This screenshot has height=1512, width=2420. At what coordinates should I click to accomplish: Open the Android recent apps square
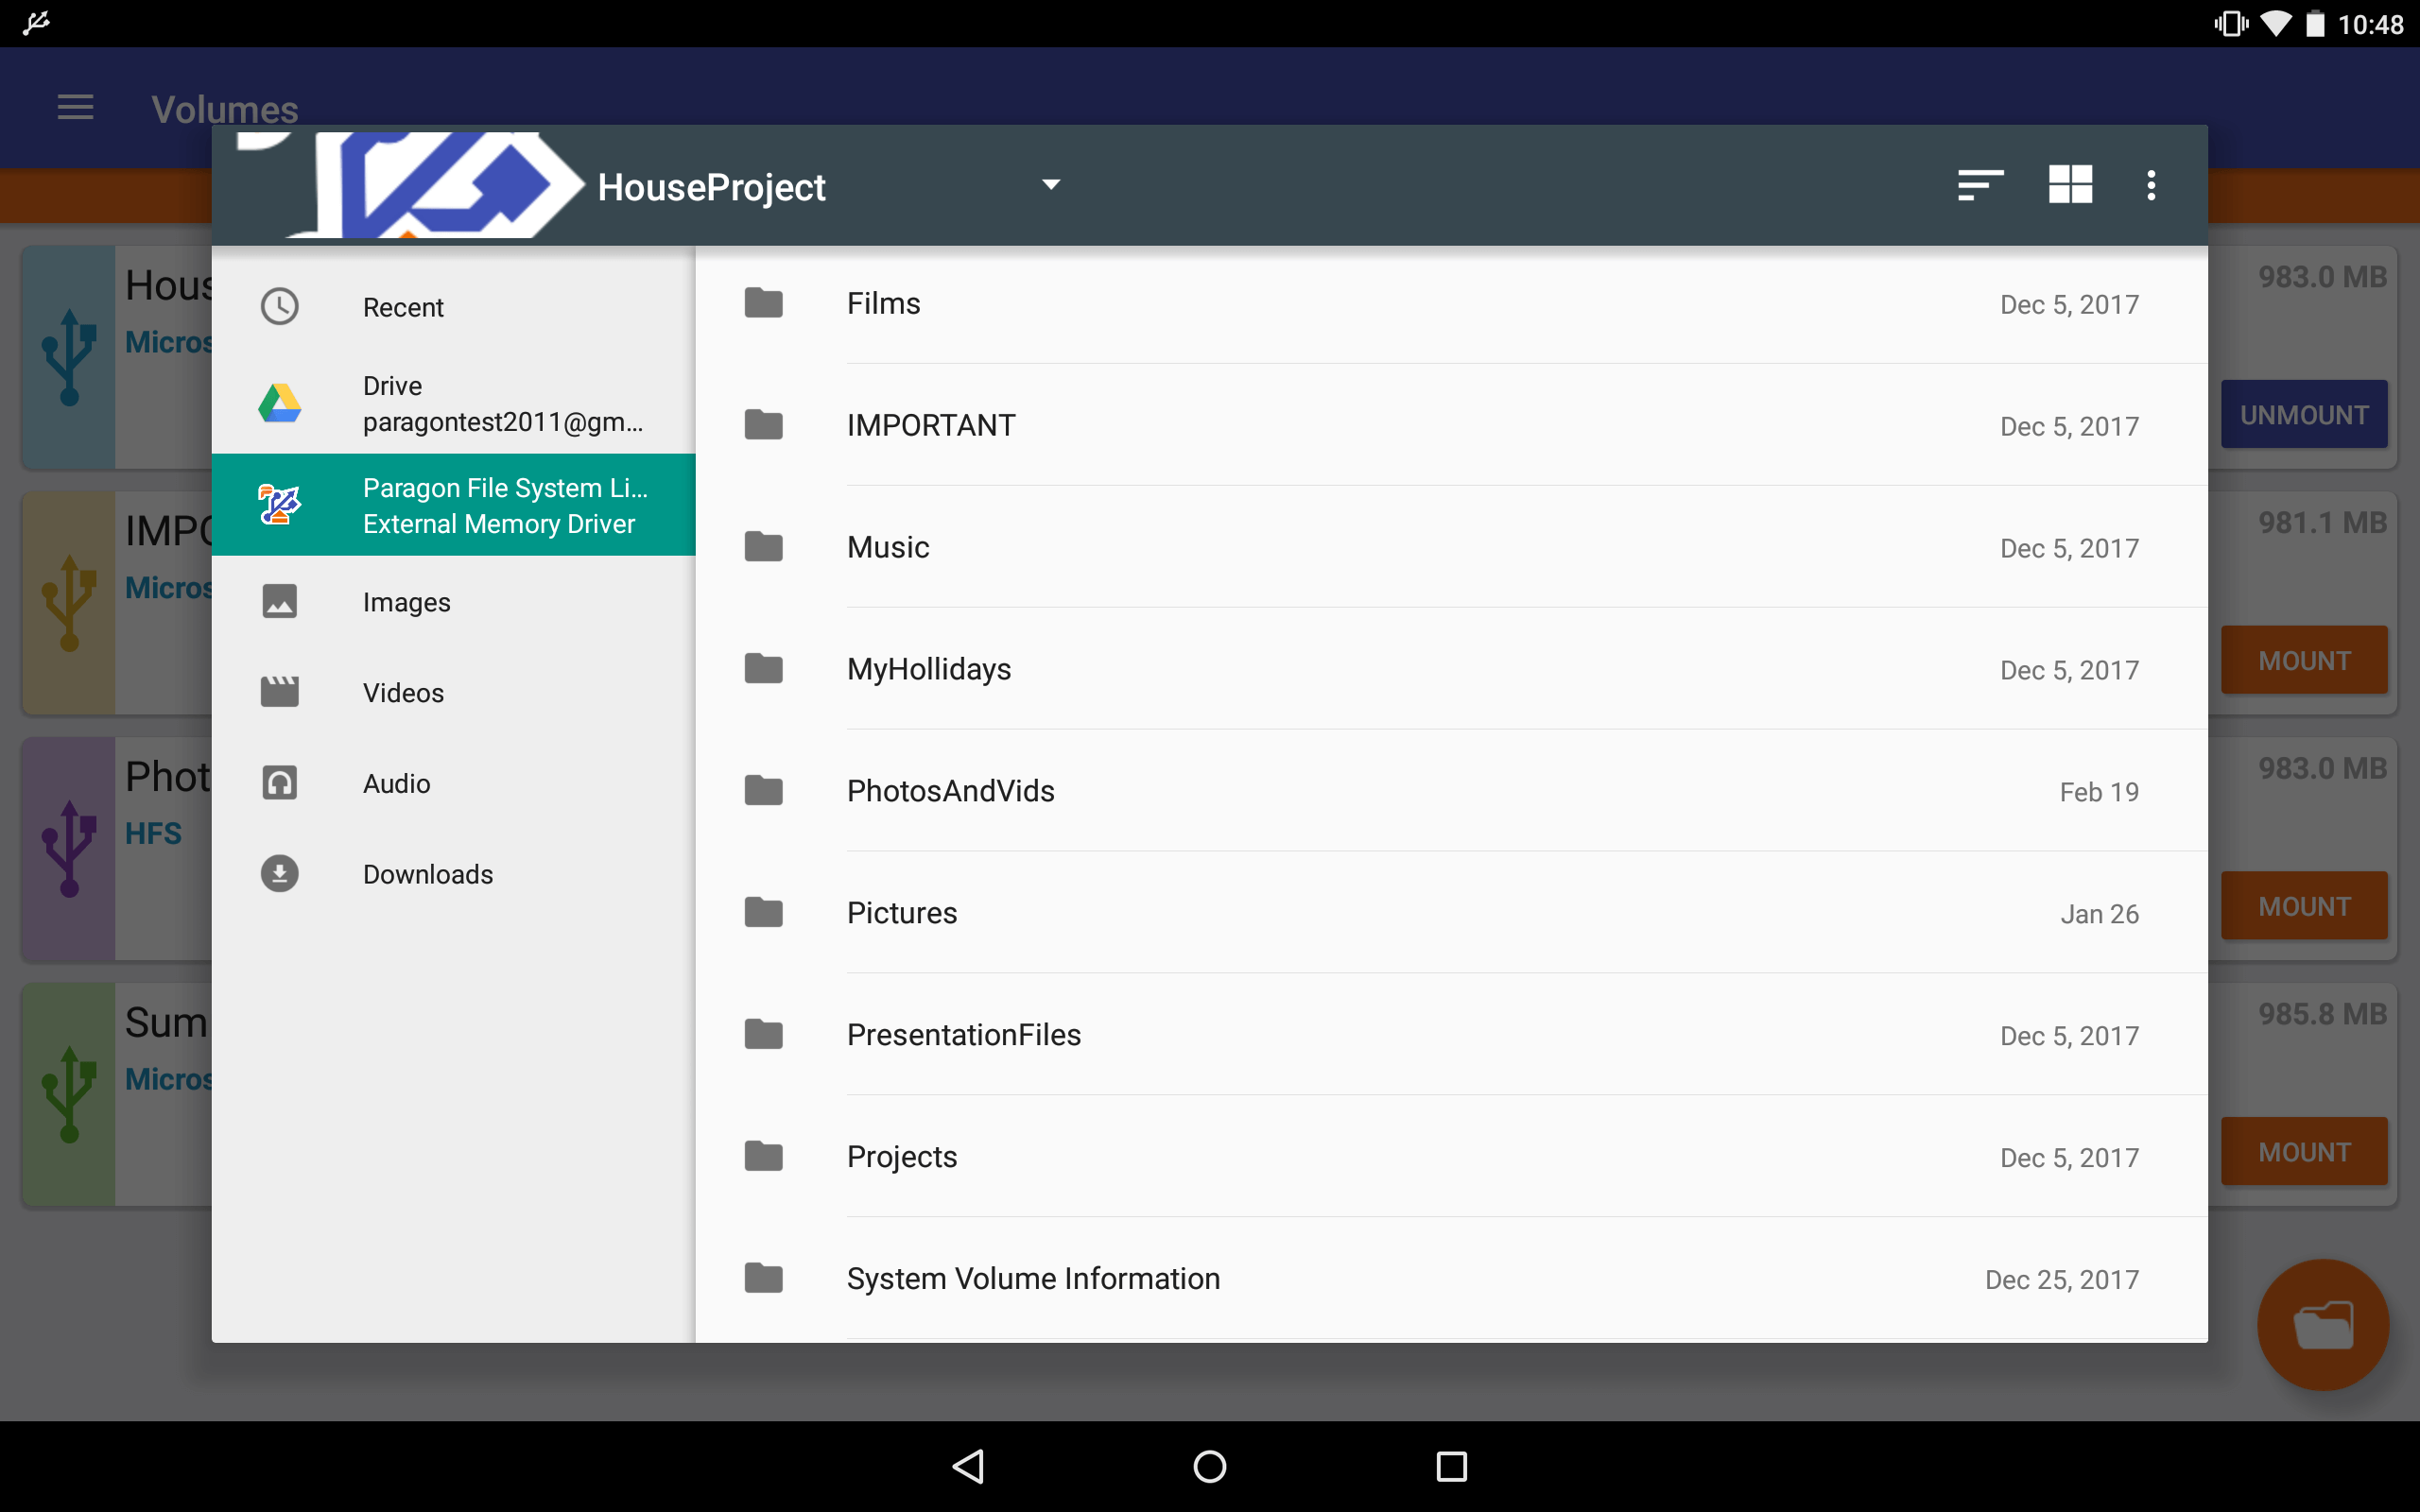[x=1451, y=1466]
